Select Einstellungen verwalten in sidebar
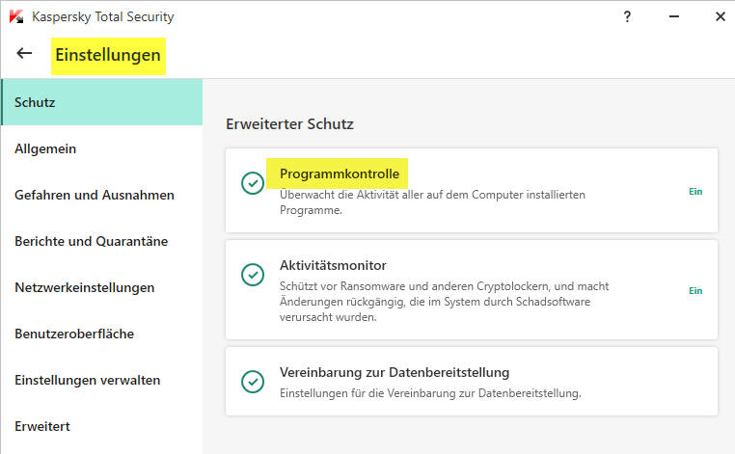The image size is (735, 454). click(x=88, y=380)
